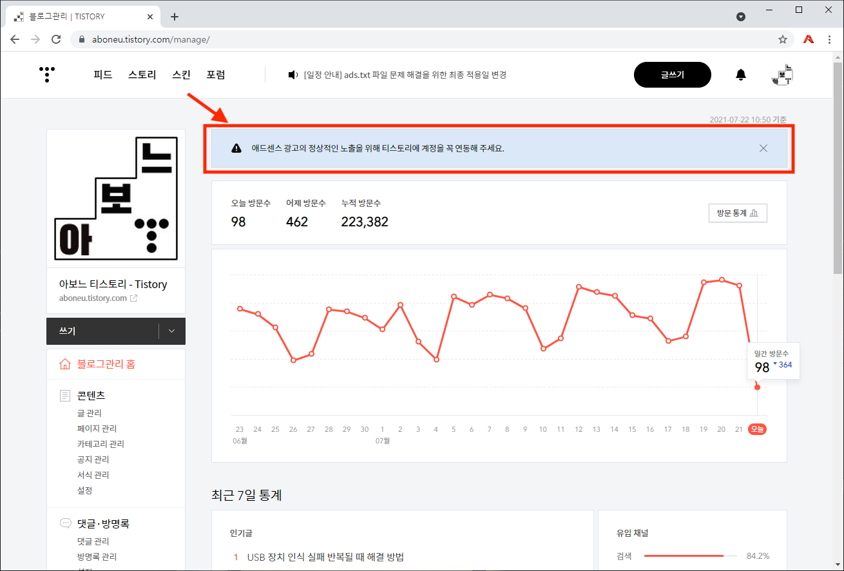Click the 쓰기 sidebar button
The height and width of the screenshot is (571, 844).
(x=102, y=331)
